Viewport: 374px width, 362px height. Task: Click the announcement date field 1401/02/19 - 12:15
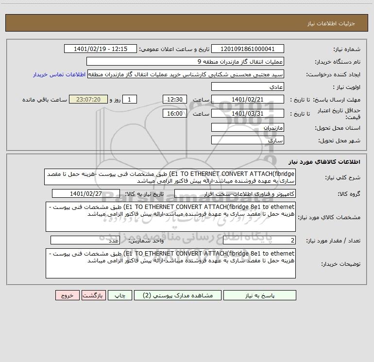tap(101, 49)
